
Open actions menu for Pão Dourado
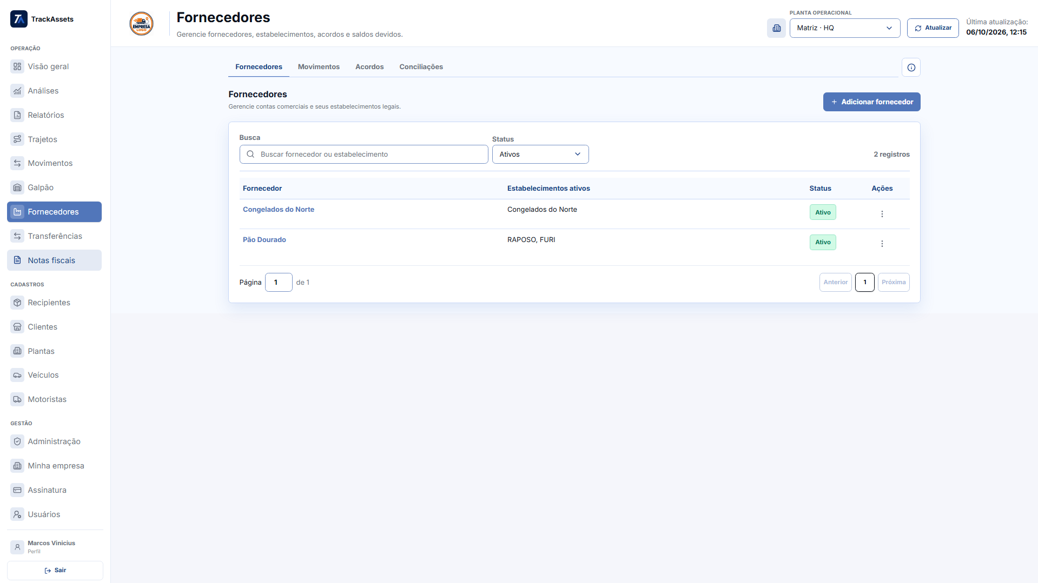tap(882, 244)
